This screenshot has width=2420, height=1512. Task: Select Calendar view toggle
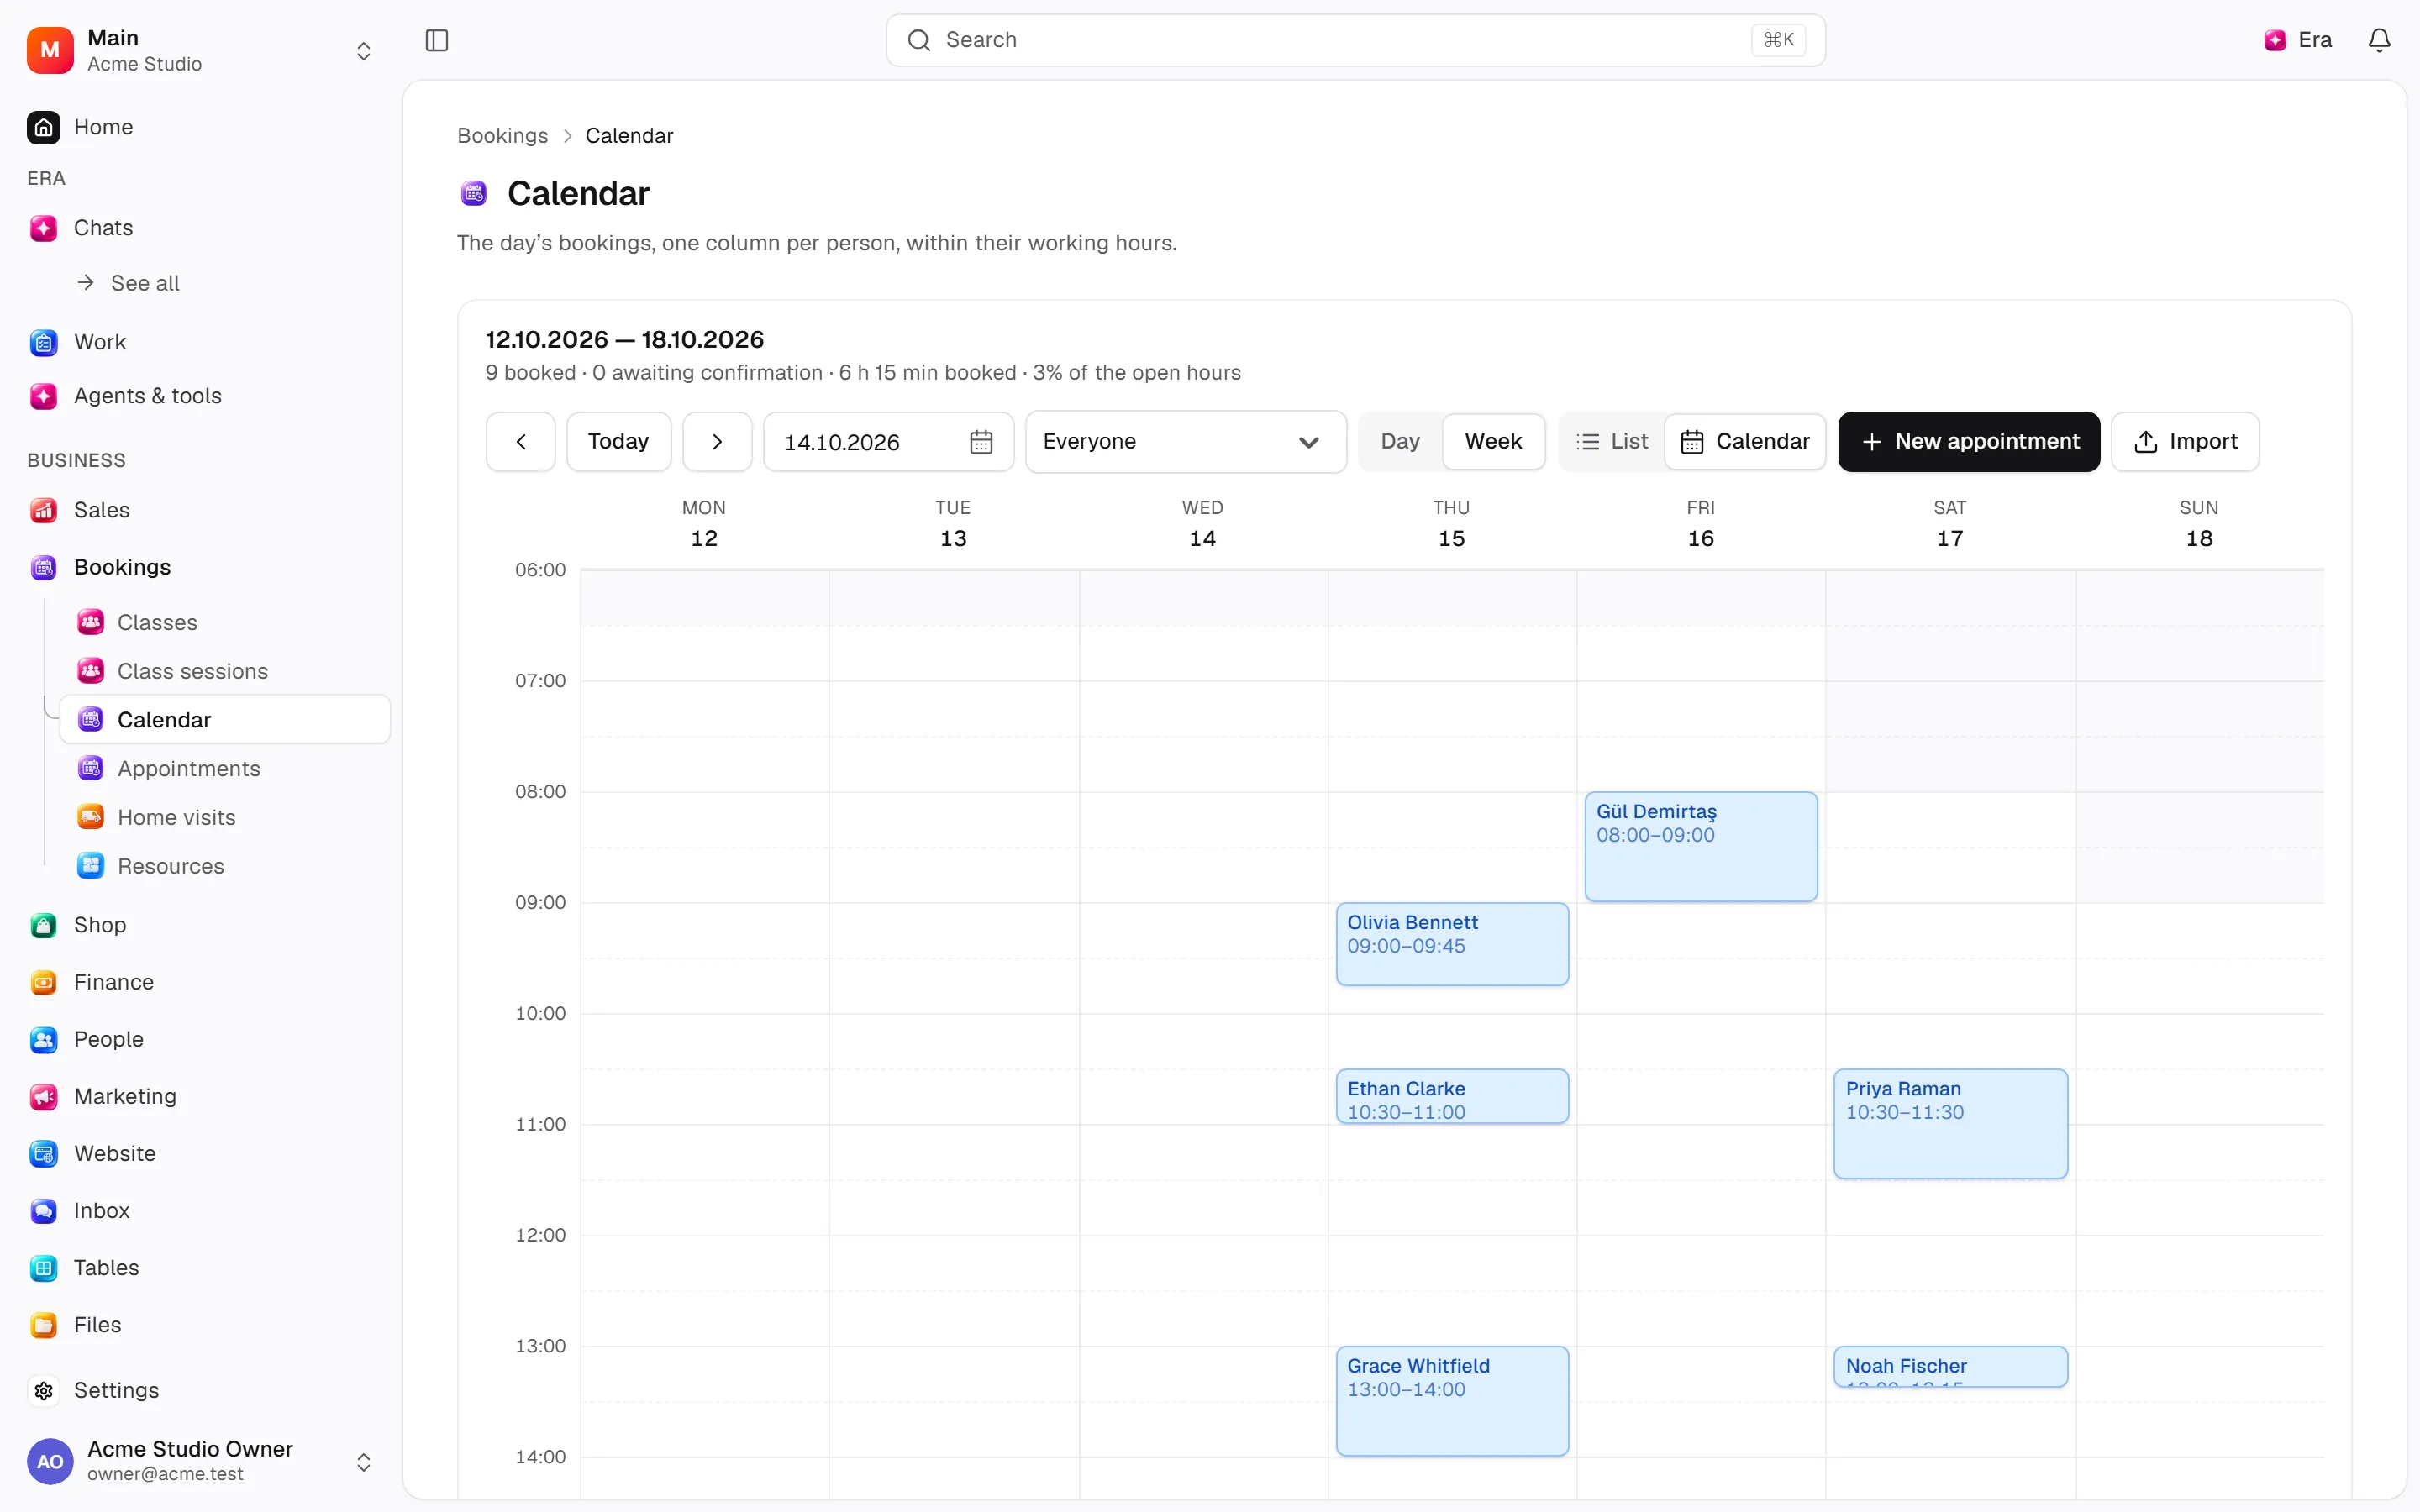coord(1745,442)
